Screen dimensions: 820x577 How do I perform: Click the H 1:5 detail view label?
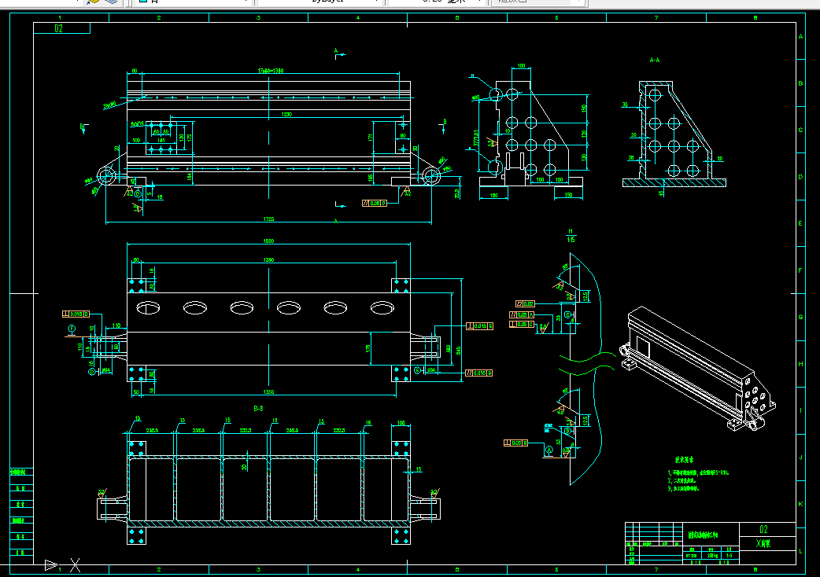(x=571, y=236)
